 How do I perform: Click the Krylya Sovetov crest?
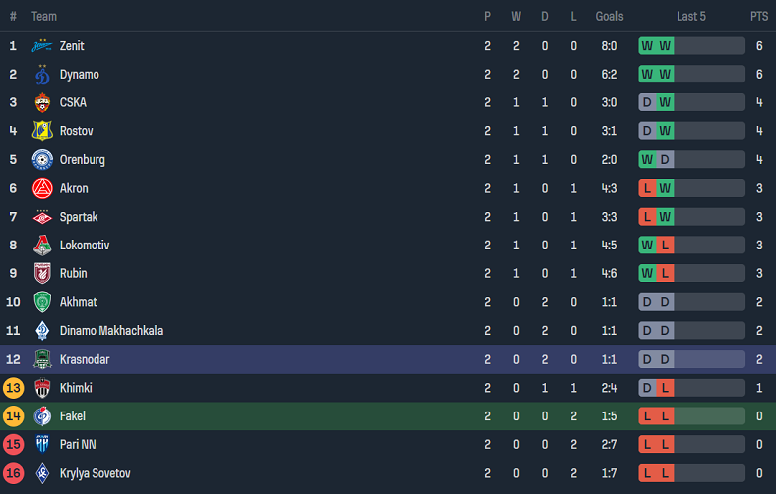[x=42, y=473]
